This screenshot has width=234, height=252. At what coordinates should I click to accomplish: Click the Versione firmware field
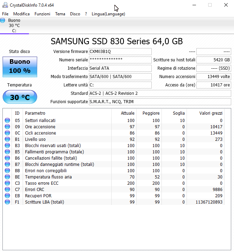click(x=120, y=52)
